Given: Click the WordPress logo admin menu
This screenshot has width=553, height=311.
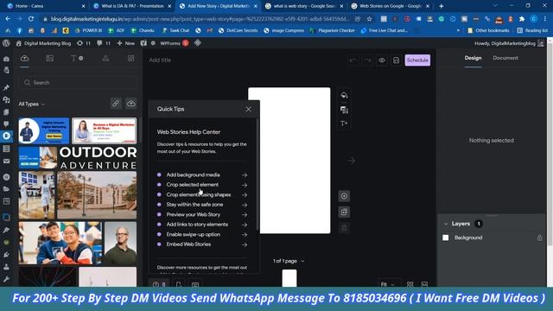Looking at the screenshot, I should (x=6, y=43).
